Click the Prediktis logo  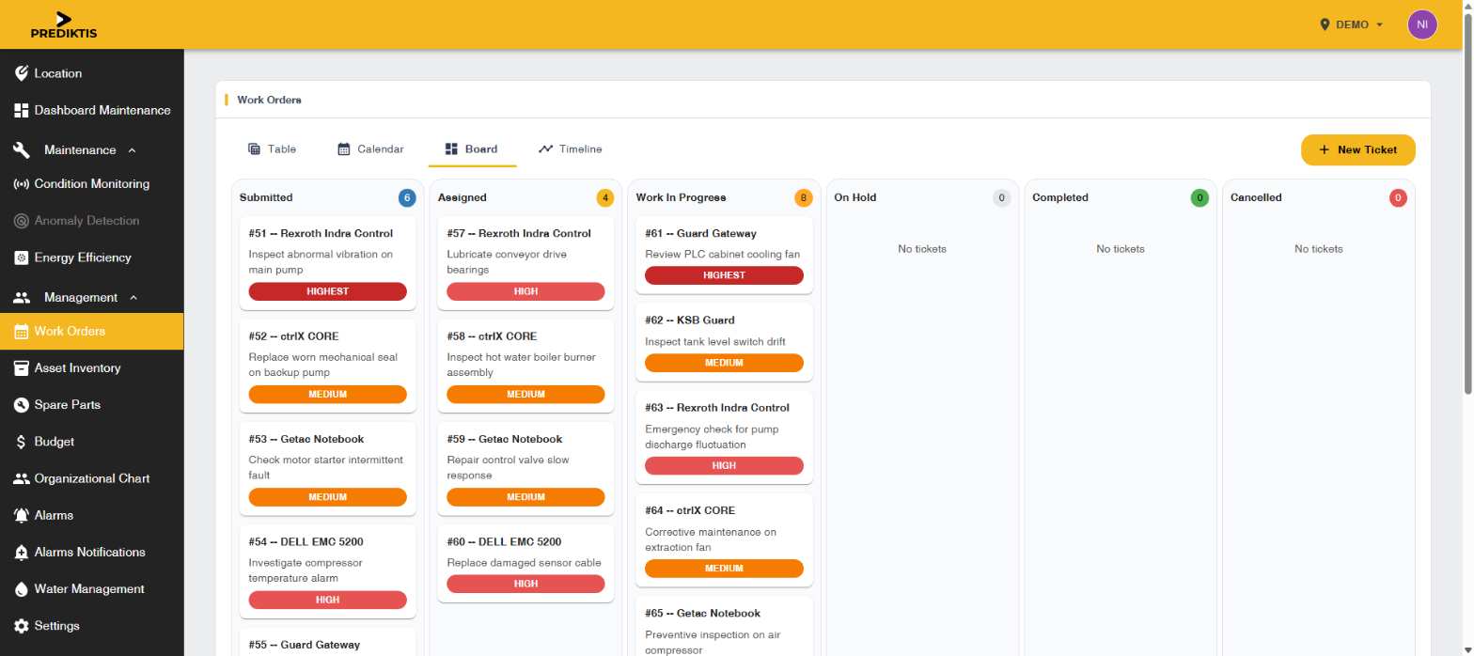click(63, 24)
